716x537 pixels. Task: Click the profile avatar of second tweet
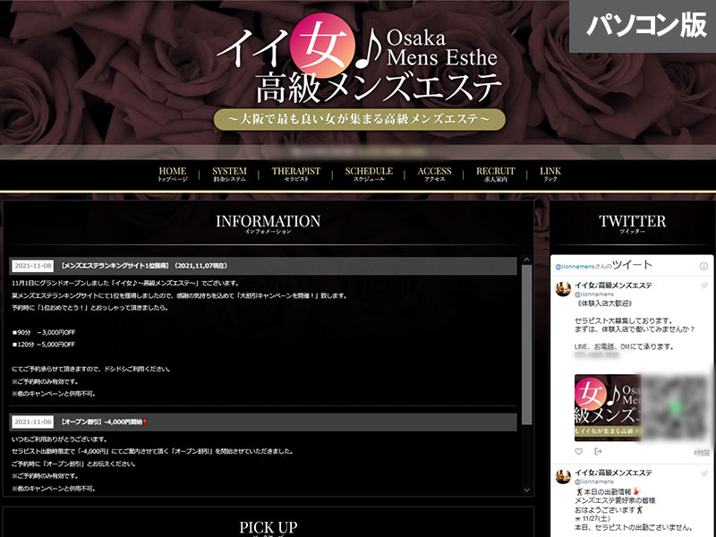(564, 475)
